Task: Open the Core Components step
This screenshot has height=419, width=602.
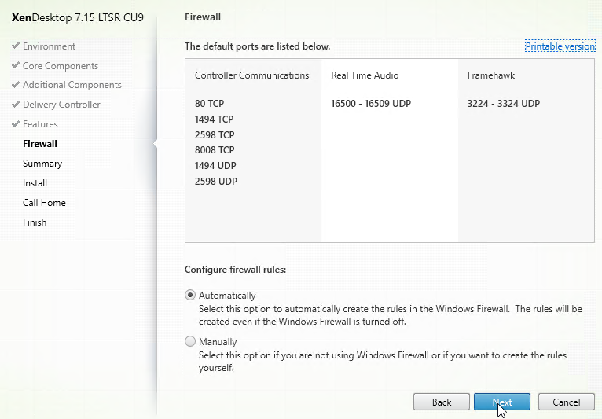Action: click(x=61, y=66)
